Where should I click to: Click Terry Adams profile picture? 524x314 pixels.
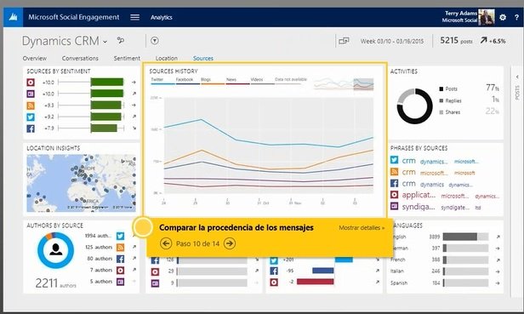(487, 17)
